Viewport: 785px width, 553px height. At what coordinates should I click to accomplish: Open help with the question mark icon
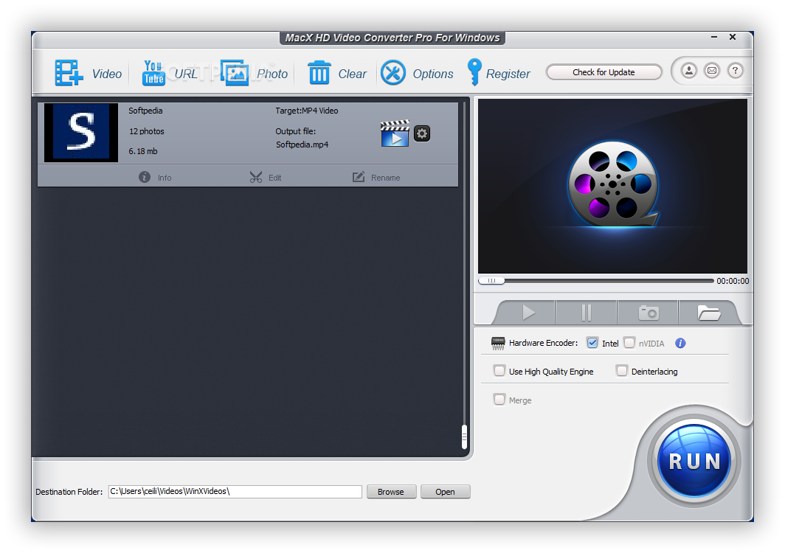(x=735, y=71)
